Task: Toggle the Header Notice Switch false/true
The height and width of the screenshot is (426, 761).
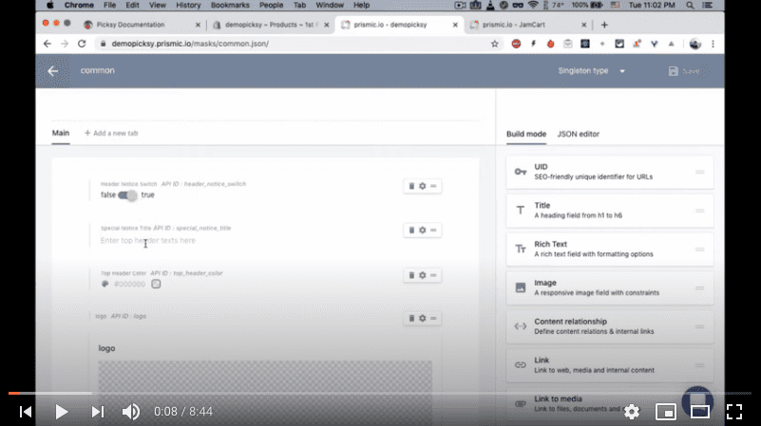Action: [127, 194]
